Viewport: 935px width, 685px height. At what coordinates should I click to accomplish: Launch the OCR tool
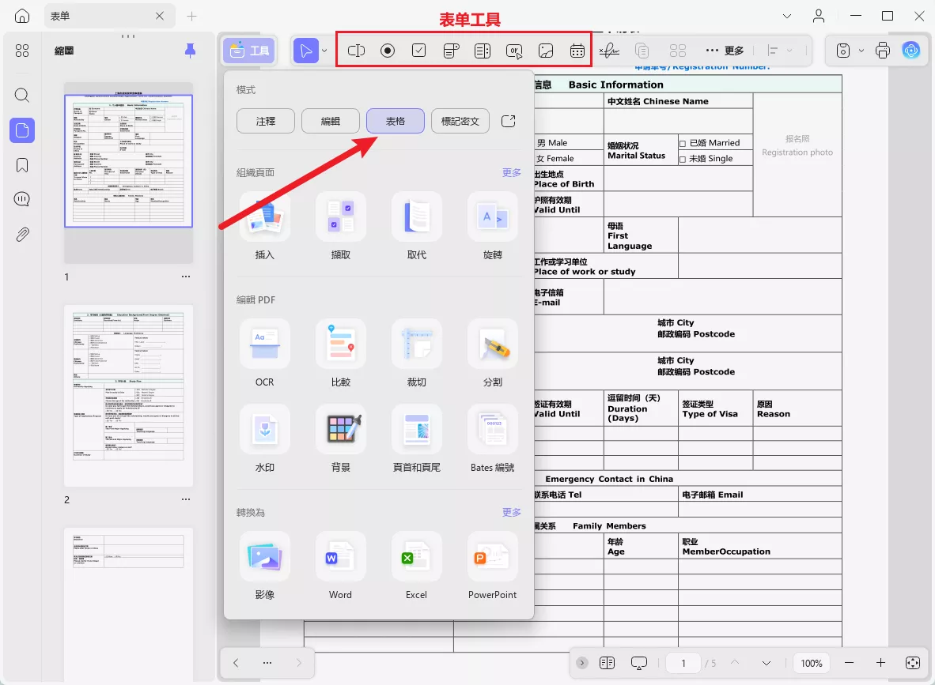(265, 354)
